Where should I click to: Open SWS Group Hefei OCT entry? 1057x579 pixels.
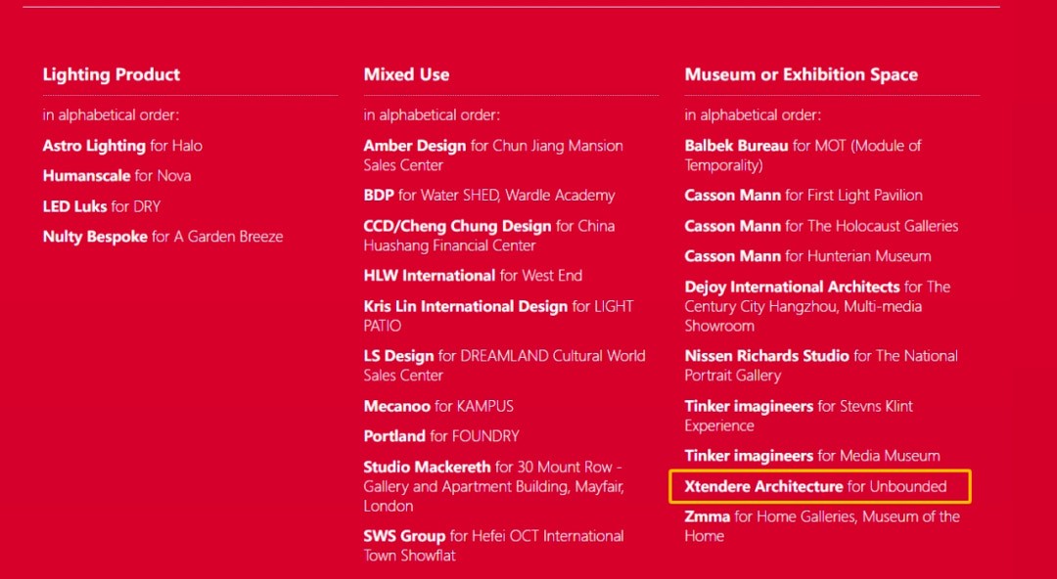[x=492, y=537]
